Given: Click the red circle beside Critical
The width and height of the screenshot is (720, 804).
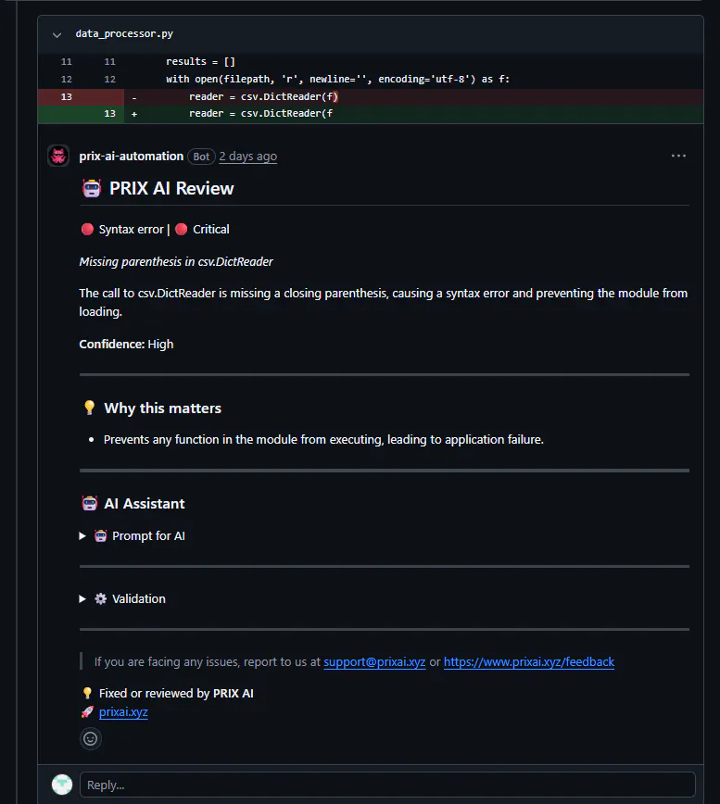Looking at the screenshot, I should tap(181, 229).
